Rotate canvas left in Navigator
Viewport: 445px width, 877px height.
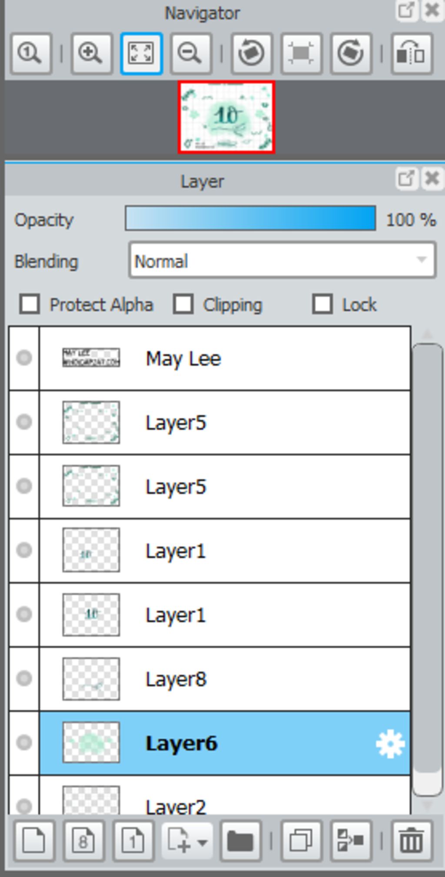point(252,54)
